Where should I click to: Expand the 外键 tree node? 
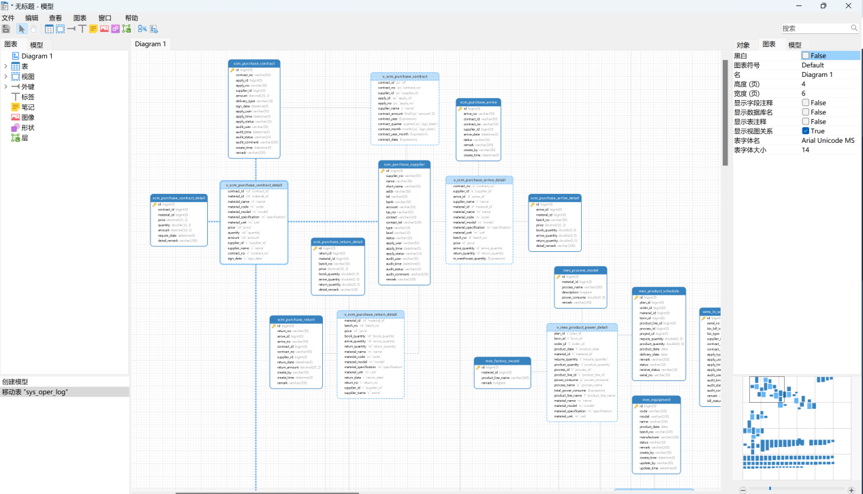5,87
